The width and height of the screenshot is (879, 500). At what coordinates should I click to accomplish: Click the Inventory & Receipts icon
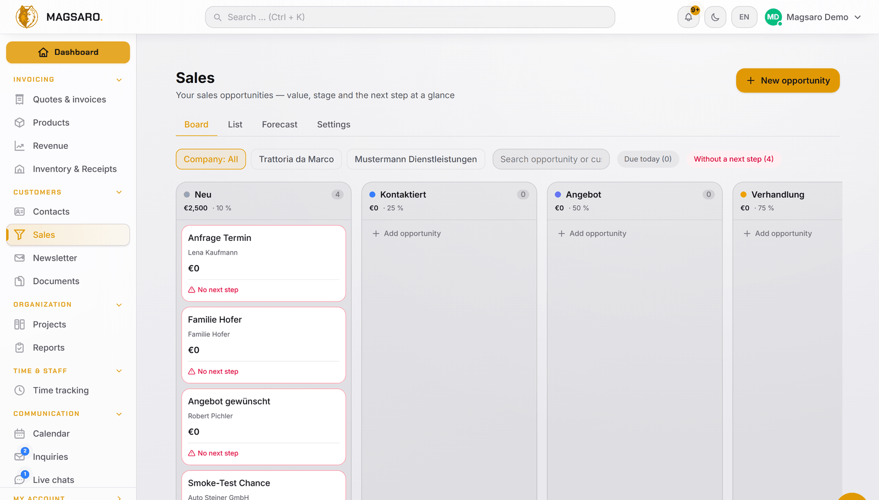click(20, 169)
